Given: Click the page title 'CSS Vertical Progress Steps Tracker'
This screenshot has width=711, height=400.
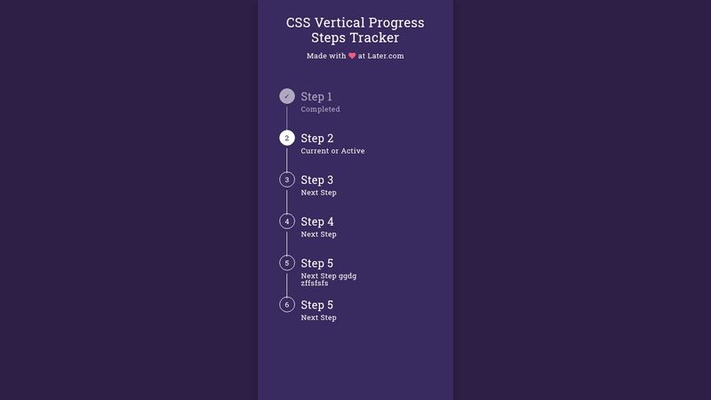Looking at the screenshot, I should [x=355, y=30].
